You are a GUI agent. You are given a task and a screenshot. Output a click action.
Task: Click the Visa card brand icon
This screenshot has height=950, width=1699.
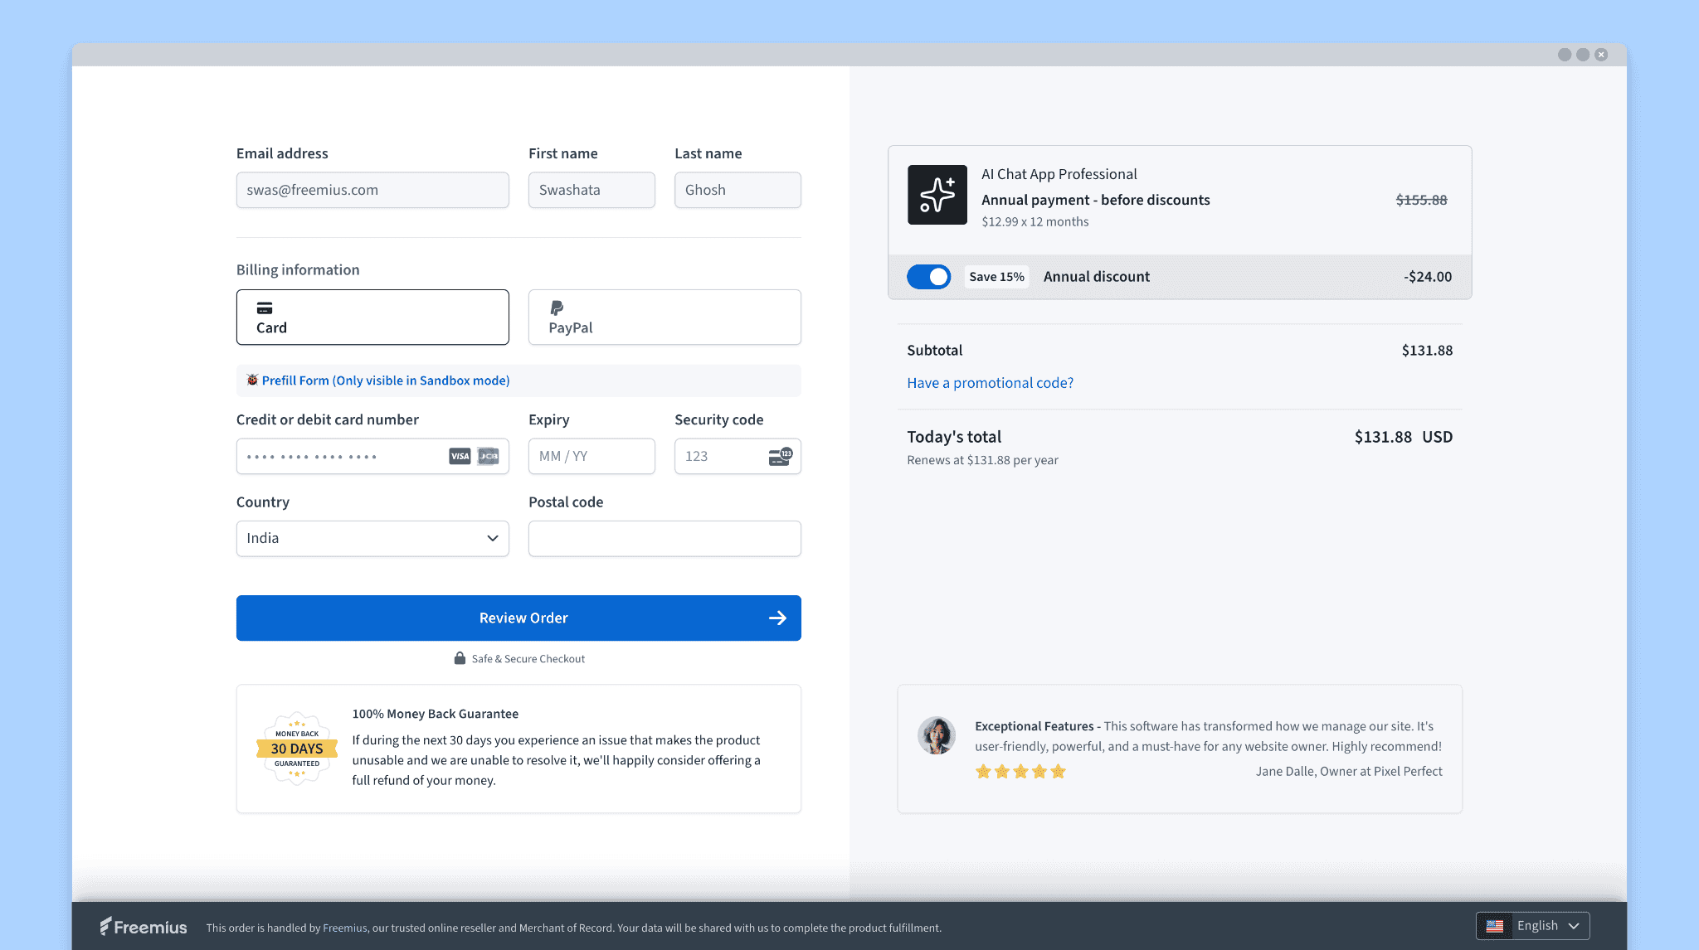coord(460,456)
